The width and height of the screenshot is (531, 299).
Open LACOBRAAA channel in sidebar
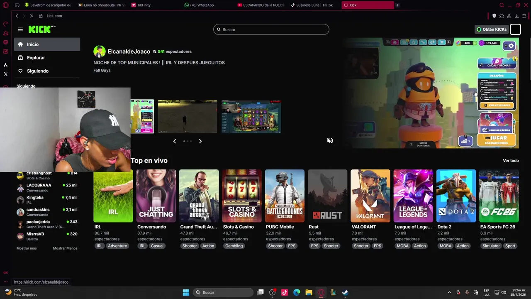[47, 188]
